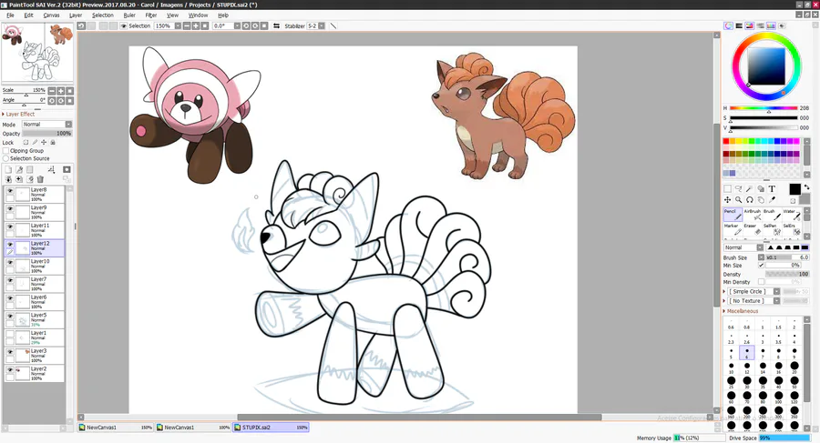
Task: Toggle visibility of Layer3
Action: [x=10, y=352]
